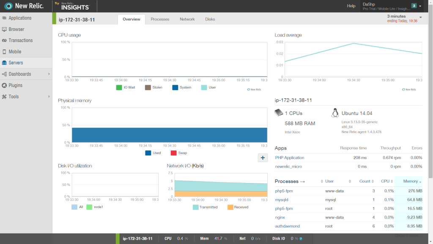The image size is (433, 244).
Task: Click the CPU 0.4 % footer stat
Action: click(x=176, y=239)
